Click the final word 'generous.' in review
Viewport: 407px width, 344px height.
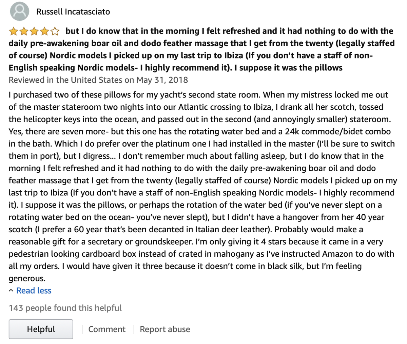27,279
